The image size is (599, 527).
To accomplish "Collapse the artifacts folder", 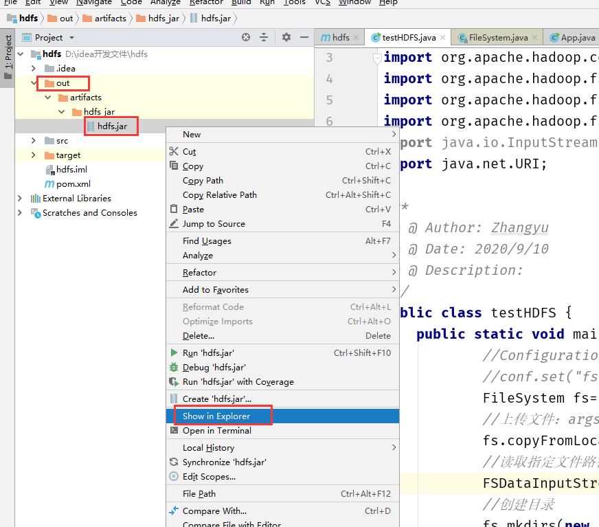I will coord(48,98).
